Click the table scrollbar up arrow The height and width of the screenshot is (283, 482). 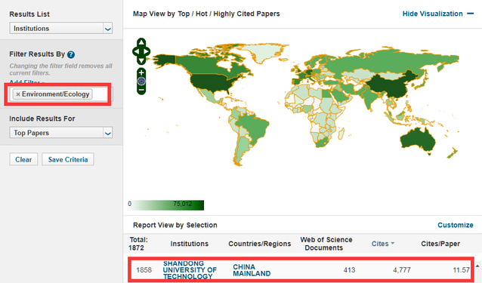click(477, 266)
